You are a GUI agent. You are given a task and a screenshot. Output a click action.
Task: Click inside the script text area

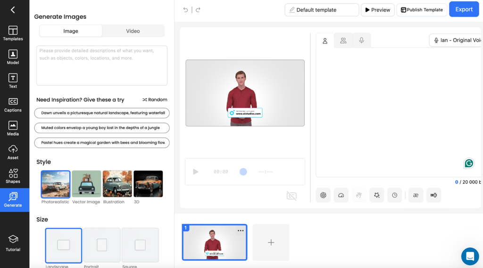tap(398, 112)
